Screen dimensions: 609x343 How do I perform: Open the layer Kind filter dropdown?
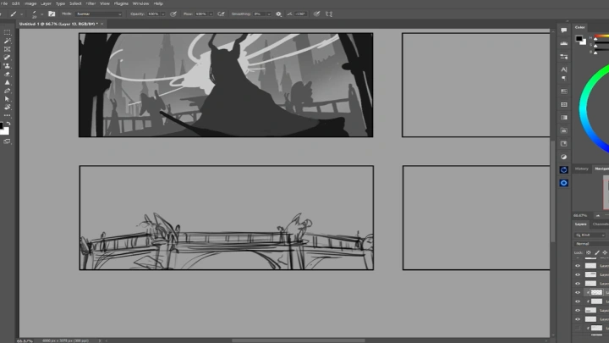click(x=590, y=235)
